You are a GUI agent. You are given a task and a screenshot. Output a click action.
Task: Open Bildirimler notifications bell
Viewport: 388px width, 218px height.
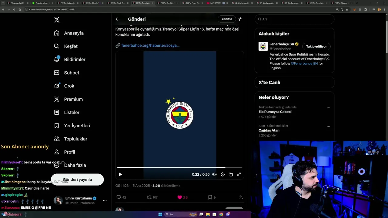pyautogui.click(x=69, y=59)
